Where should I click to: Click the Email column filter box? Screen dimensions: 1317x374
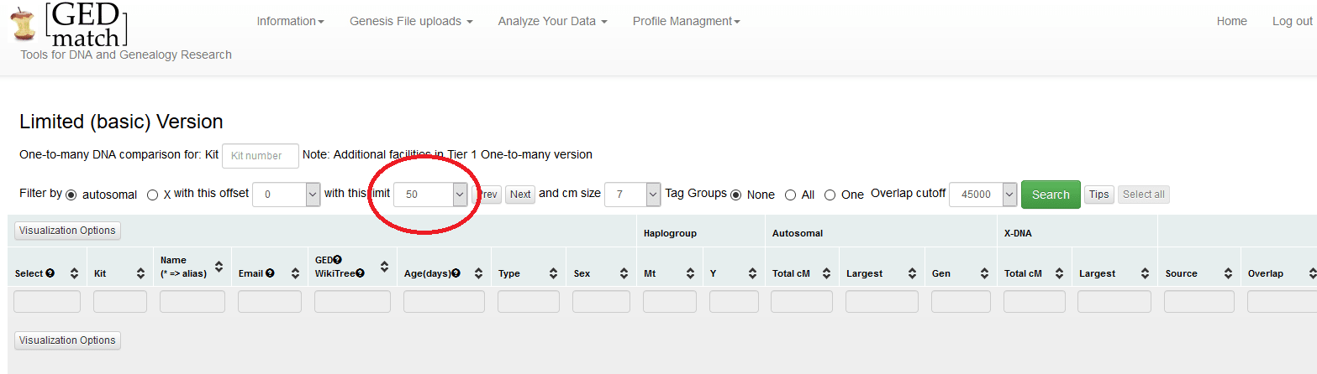(x=270, y=302)
